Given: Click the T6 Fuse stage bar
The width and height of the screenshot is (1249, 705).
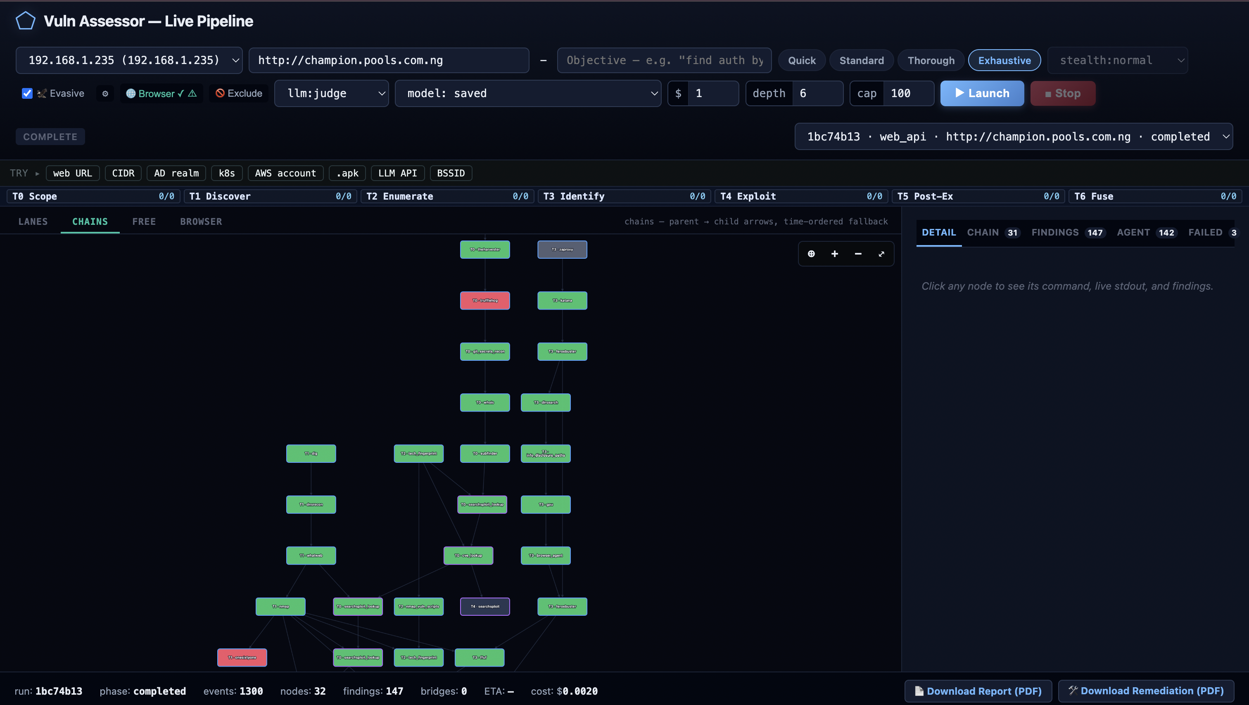Looking at the screenshot, I should [x=1155, y=196].
